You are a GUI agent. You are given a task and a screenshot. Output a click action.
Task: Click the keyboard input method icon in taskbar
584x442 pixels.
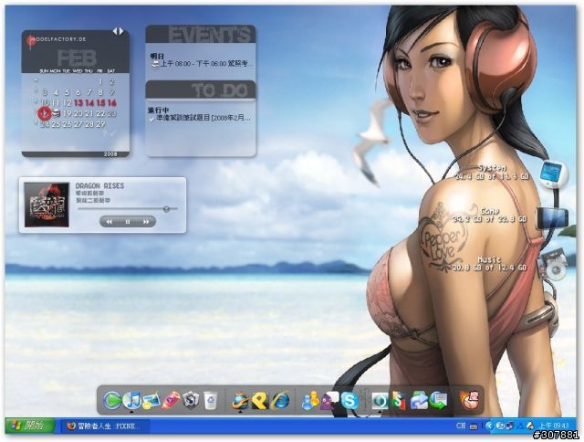[x=474, y=426]
